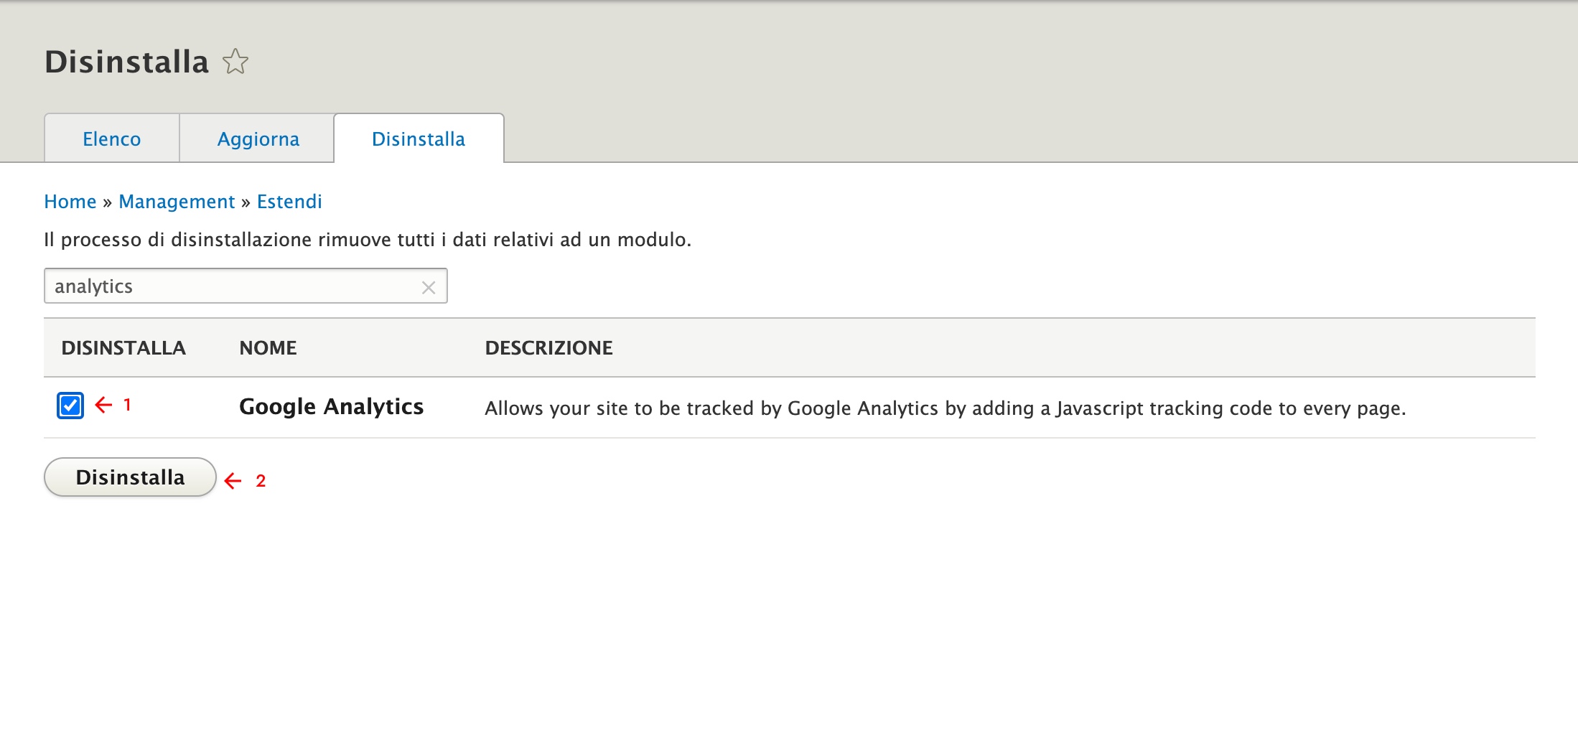1578x735 pixels.
Task: Click the red arrow labeled 1
Action: tap(104, 405)
